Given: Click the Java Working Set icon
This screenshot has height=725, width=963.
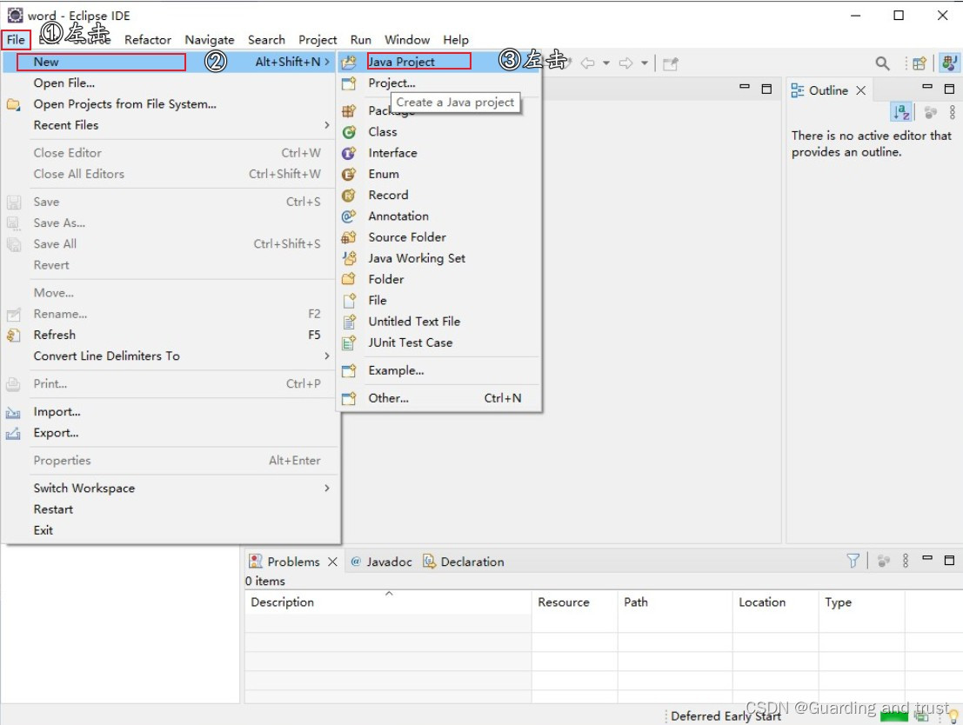Looking at the screenshot, I should click(x=349, y=258).
